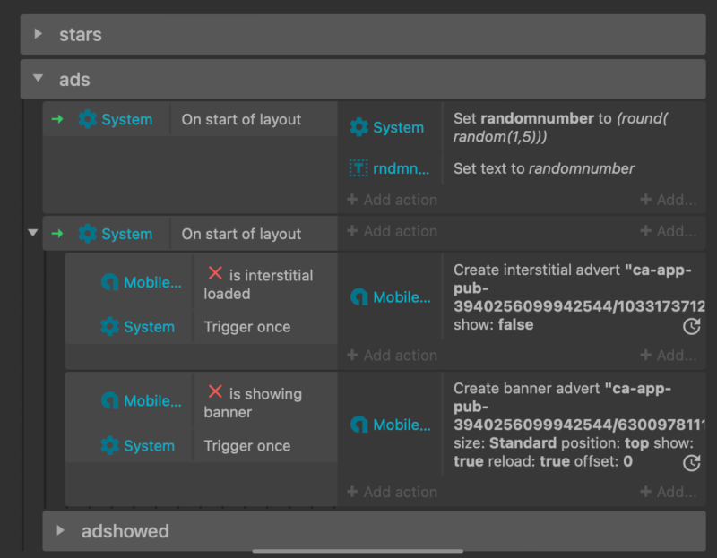This screenshot has width=717, height=558.
Task: Click Add... link in second On start of layout row
Action: (669, 231)
